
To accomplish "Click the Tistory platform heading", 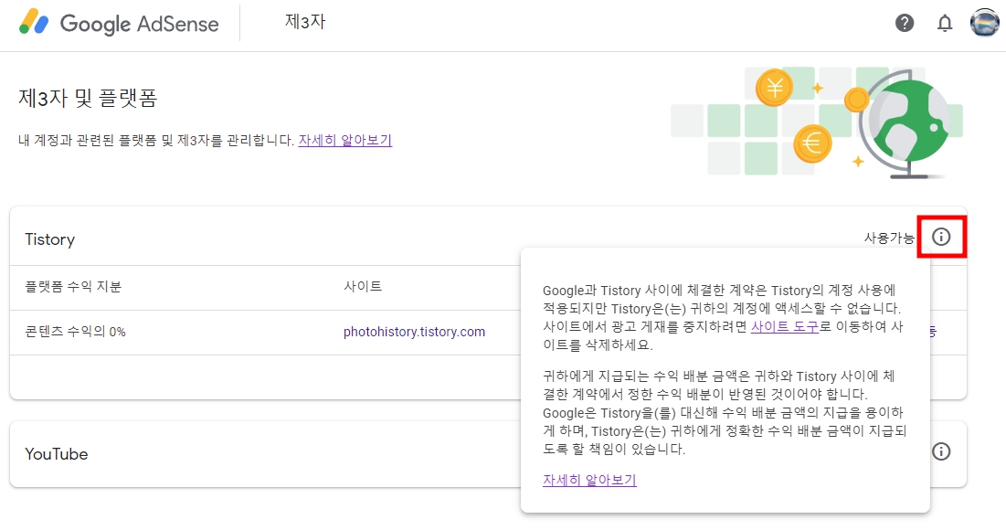I will click(x=50, y=239).
